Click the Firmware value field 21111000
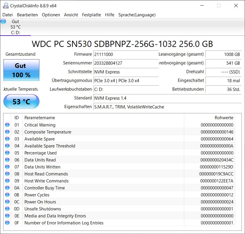The image size is (245, 234). pos(126,54)
